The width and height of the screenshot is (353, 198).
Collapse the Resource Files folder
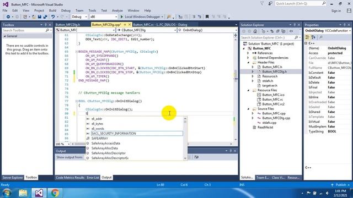click(x=248, y=90)
